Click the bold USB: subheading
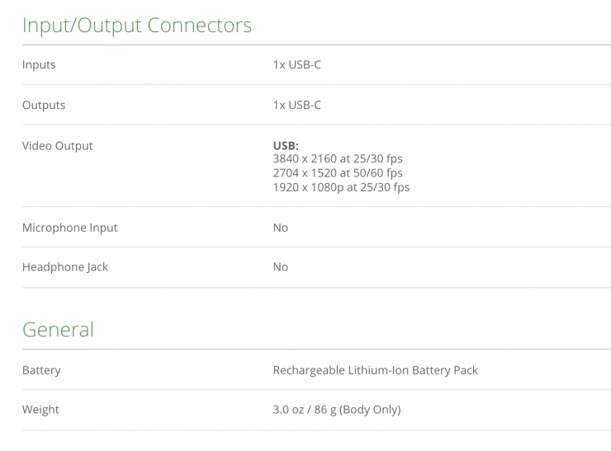Viewport: 611px width, 451px height. click(286, 146)
